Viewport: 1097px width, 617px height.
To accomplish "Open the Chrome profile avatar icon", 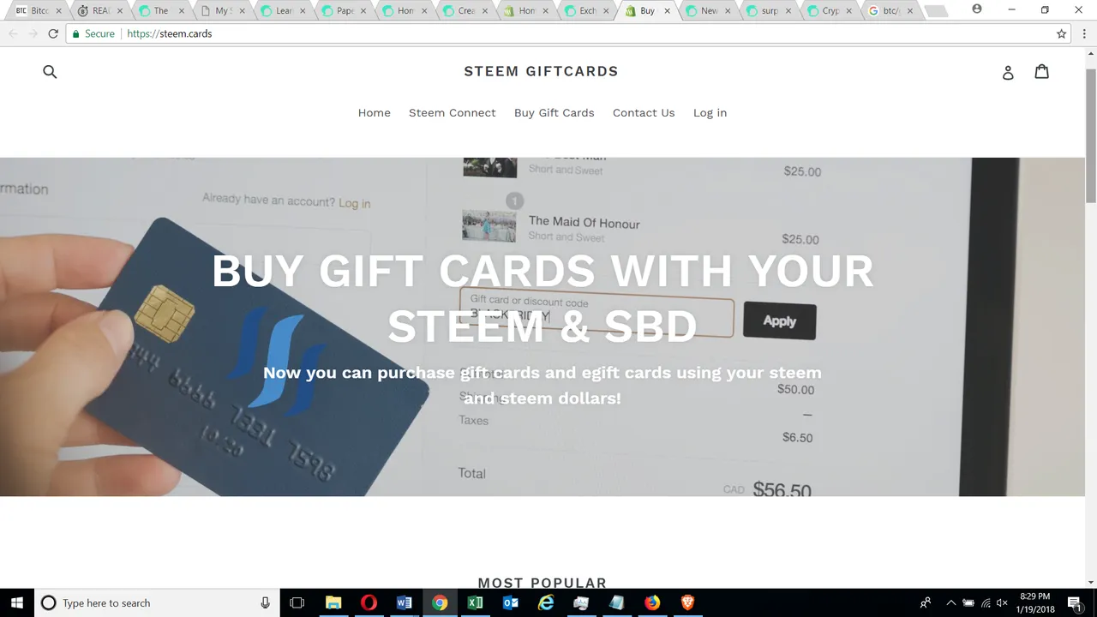I will click(977, 9).
